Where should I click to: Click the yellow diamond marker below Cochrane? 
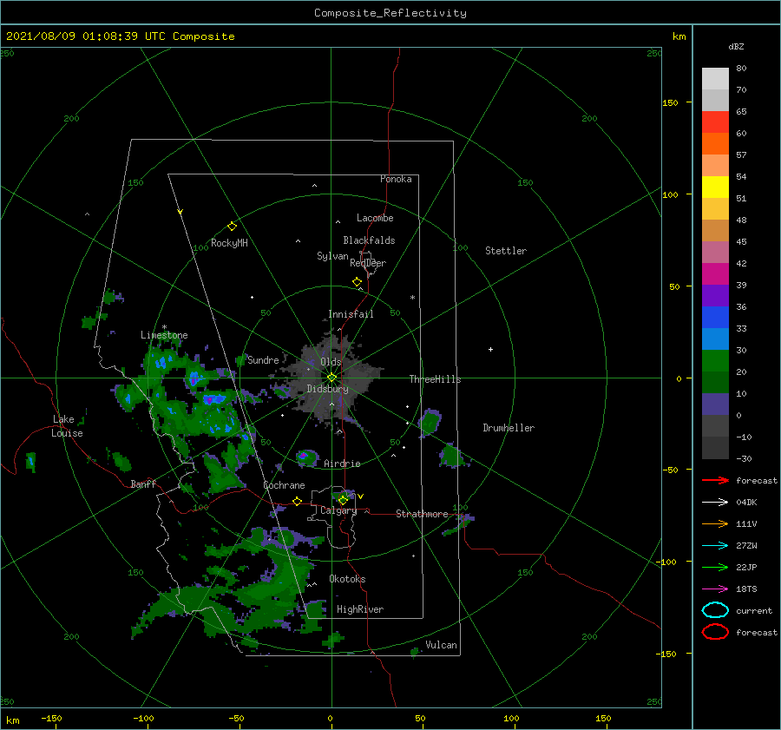pos(298,502)
